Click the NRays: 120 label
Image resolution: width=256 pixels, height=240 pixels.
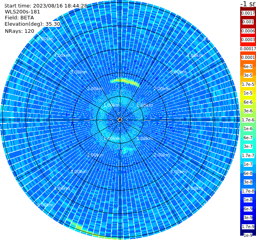coord(19,31)
